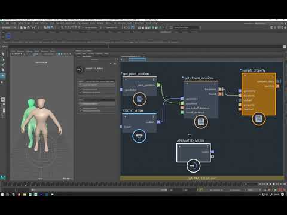The height and width of the screenshot is (215, 287).
Task: Click the get_closest_locations node icon
Action: click(201, 122)
